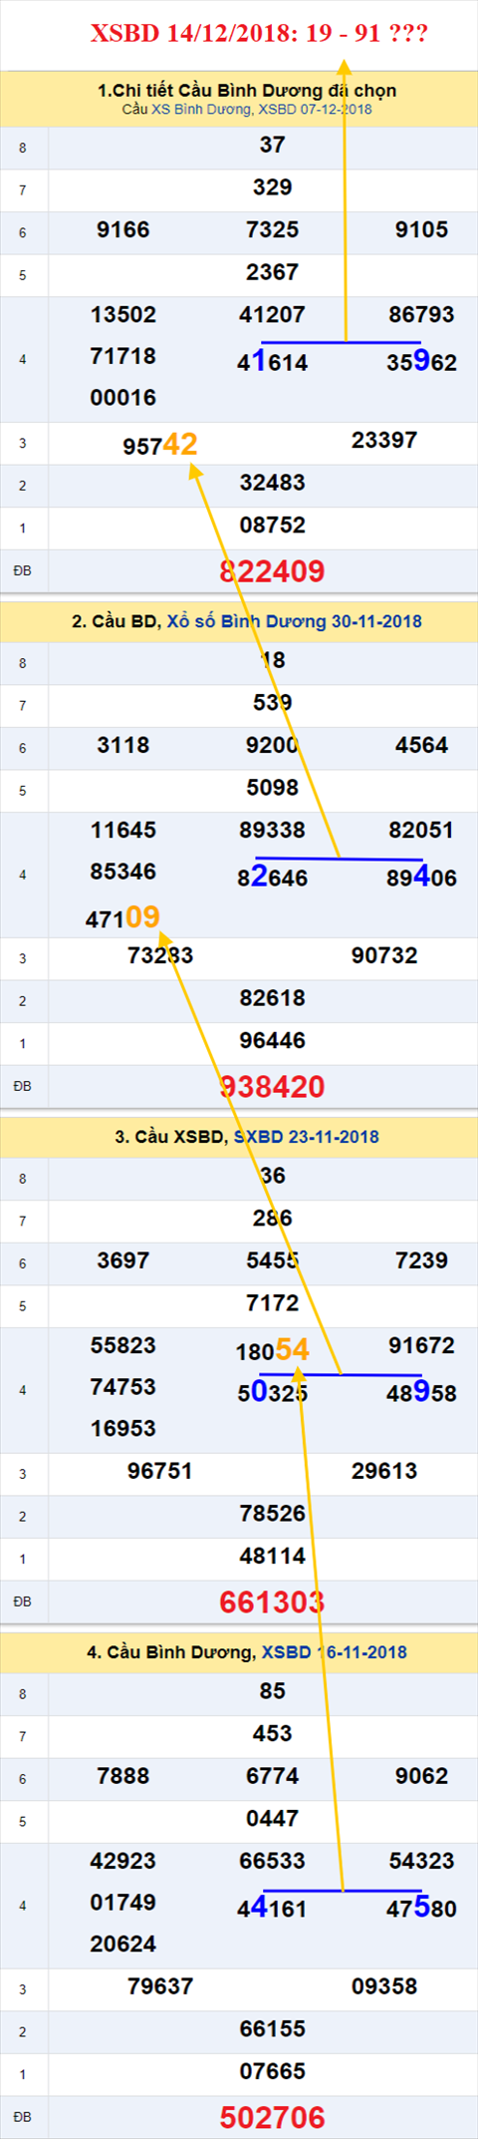The height and width of the screenshot is (2139, 478).
Task: Select number 89406 with blue digit
Action: pos(421,878)
